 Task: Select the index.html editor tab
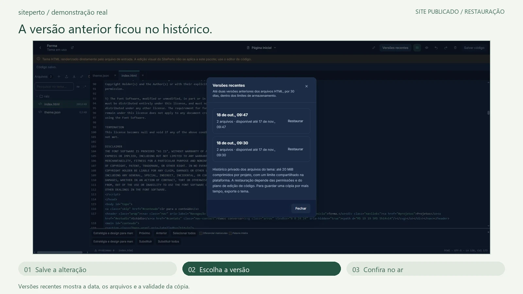tap(129, 75)
